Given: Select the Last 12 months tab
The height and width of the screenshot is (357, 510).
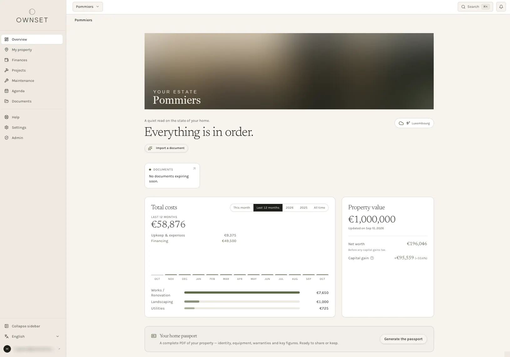Looking at the screenshot, I should click(268, 208).
